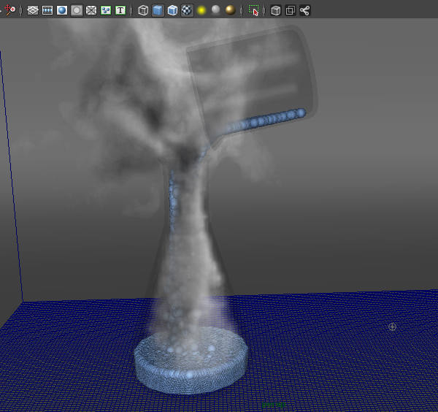The height and width of the screenshot is (412, 438).
Task: Toggle the X-Ray Joints icon
Action: point(305,11)
